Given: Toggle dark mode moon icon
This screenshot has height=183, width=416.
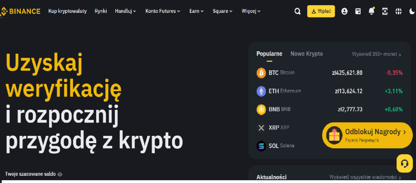Looking at the screenshot, I should coord(412,11).
